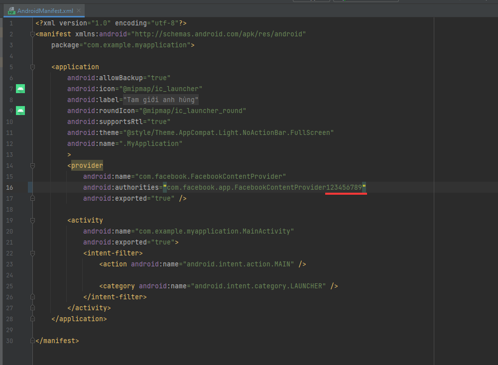Click fold end marker at closing intent-filter

point(32,297)
